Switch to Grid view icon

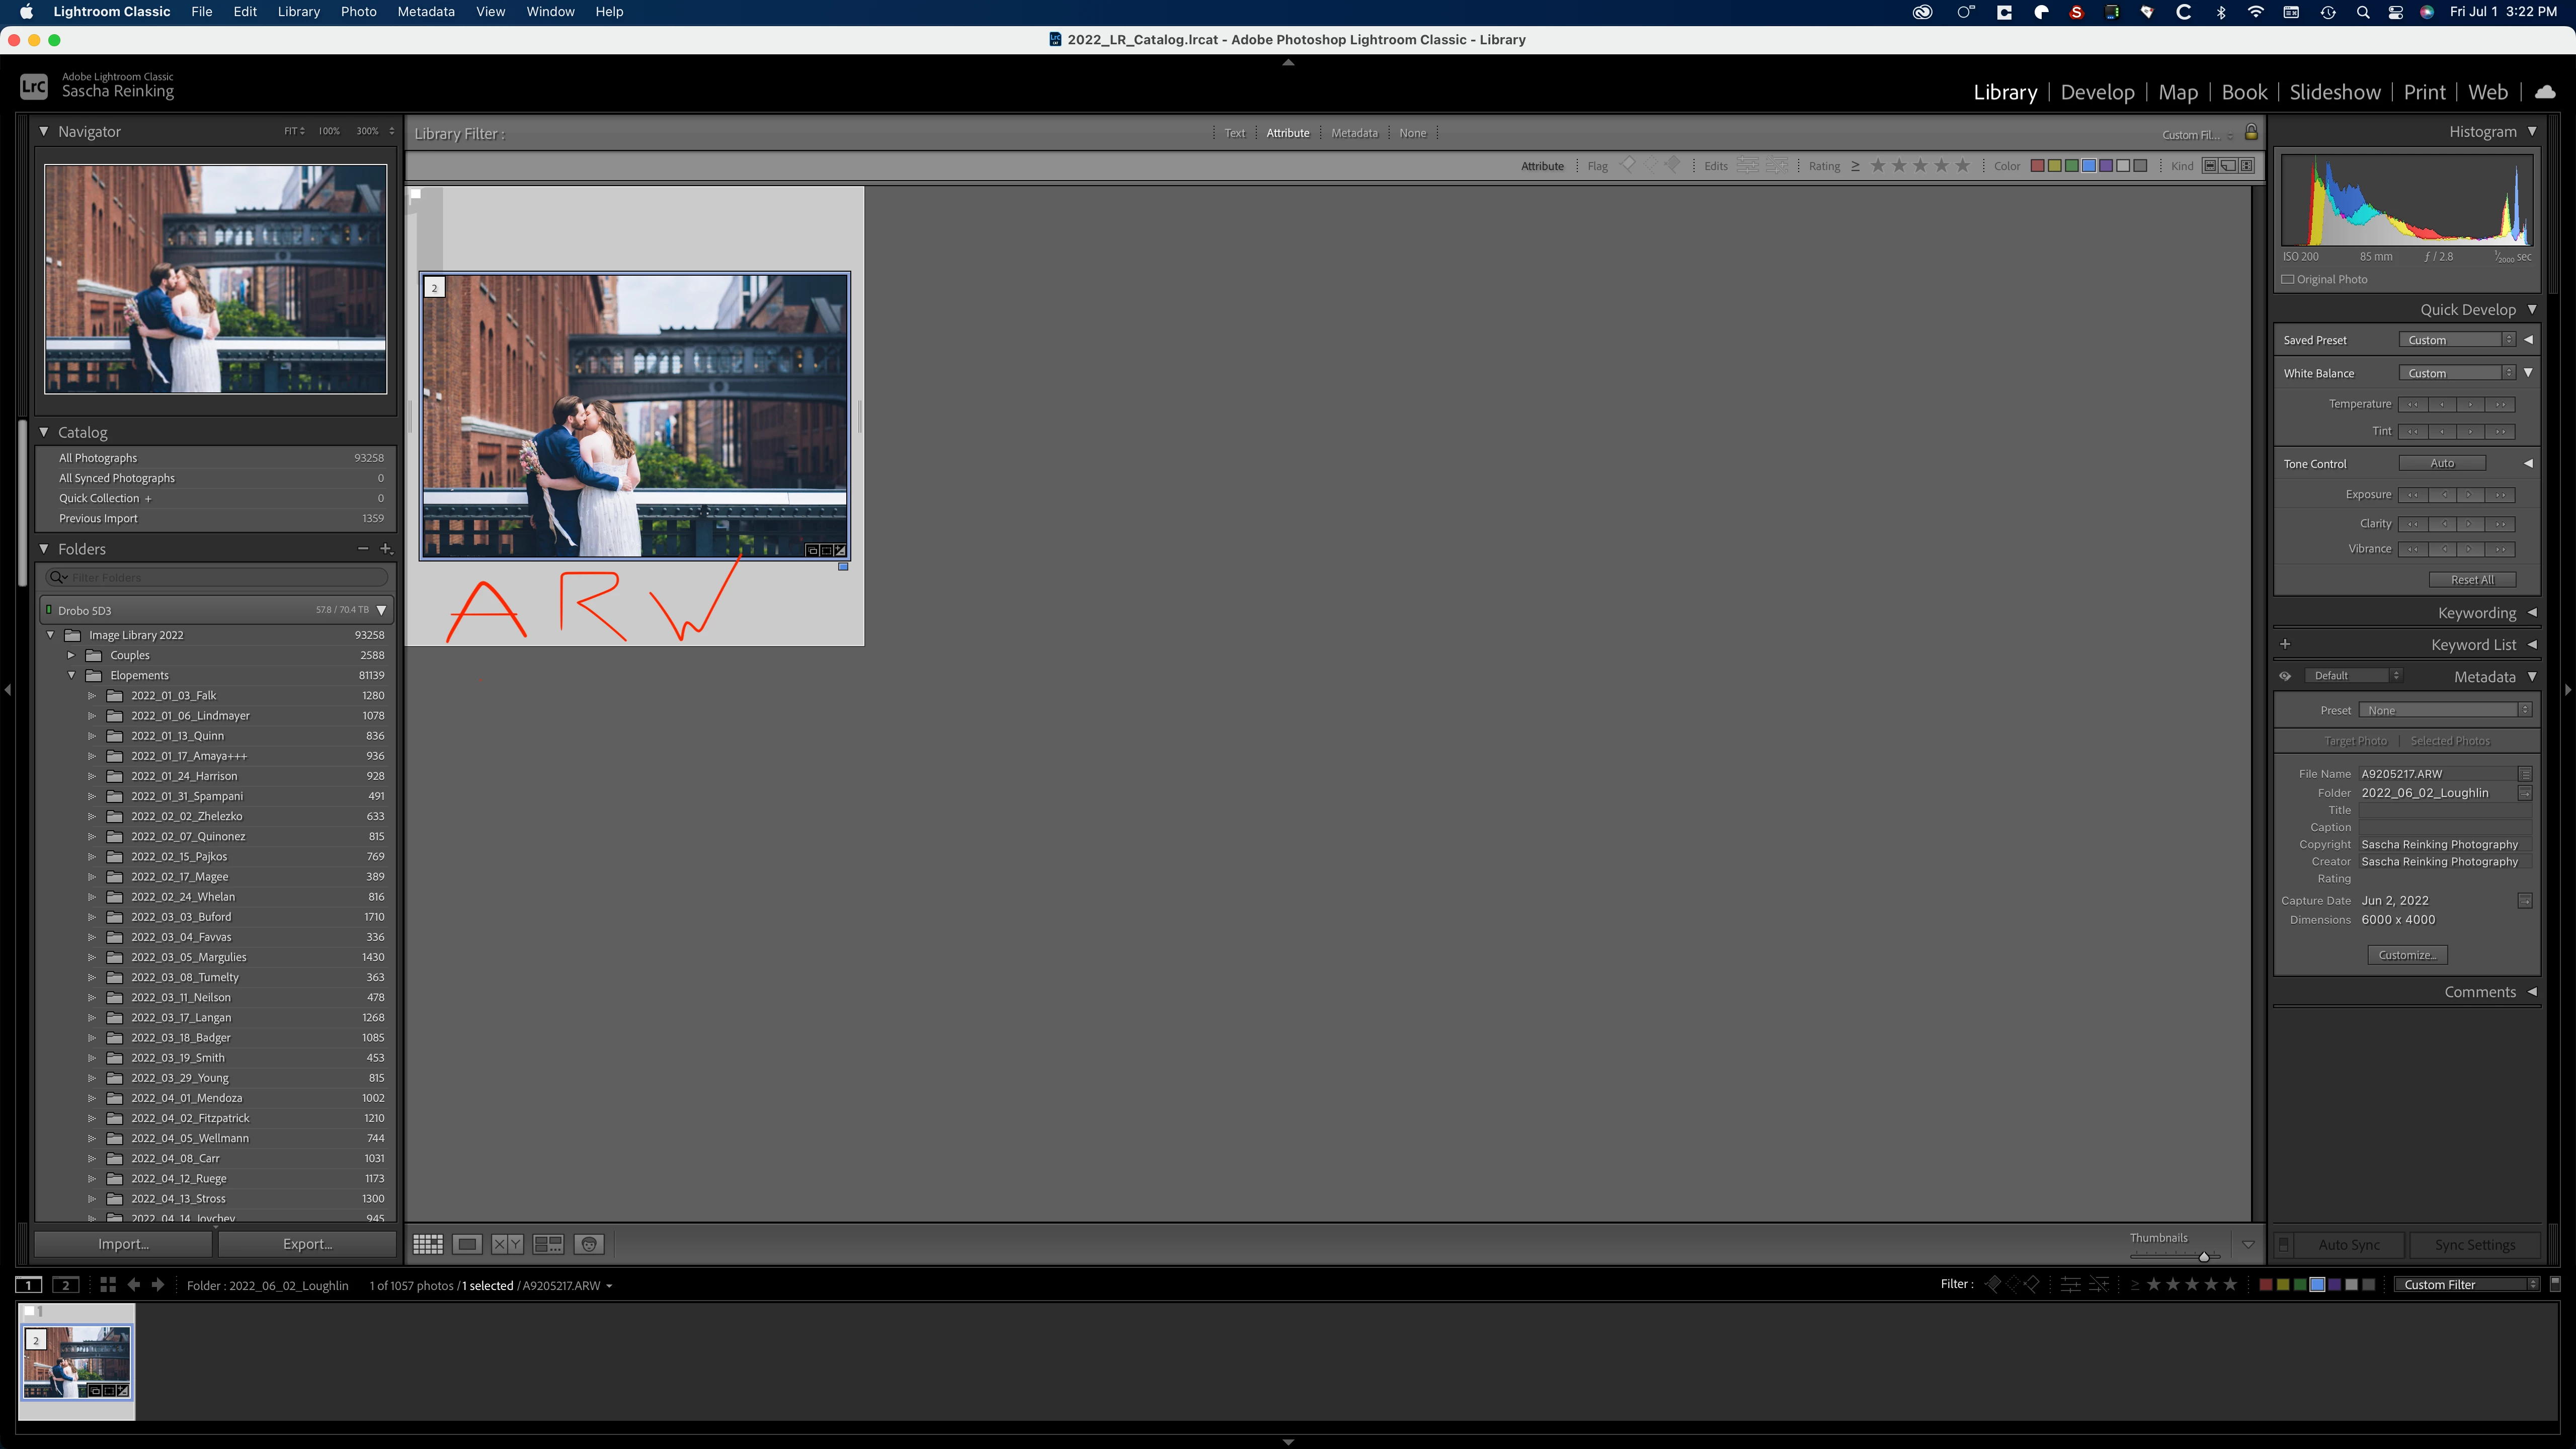(428, 1244)
